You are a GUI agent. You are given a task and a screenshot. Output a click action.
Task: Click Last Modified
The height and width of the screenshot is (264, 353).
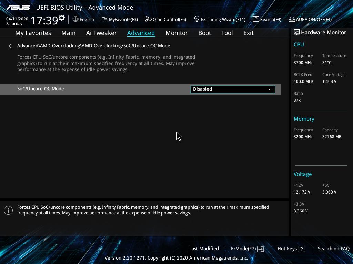(x=204, y=249)
